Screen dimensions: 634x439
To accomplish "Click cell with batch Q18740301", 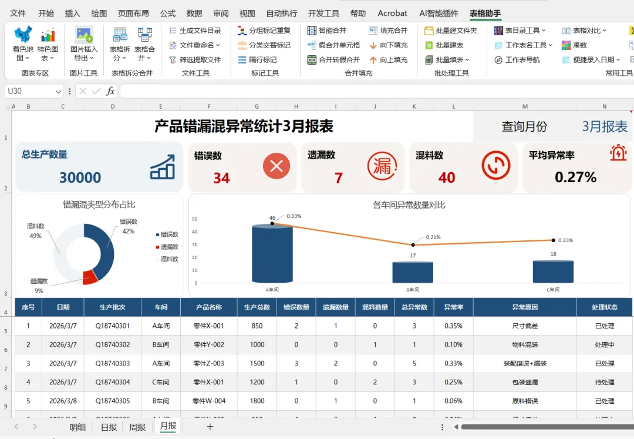I will point(112,326).
